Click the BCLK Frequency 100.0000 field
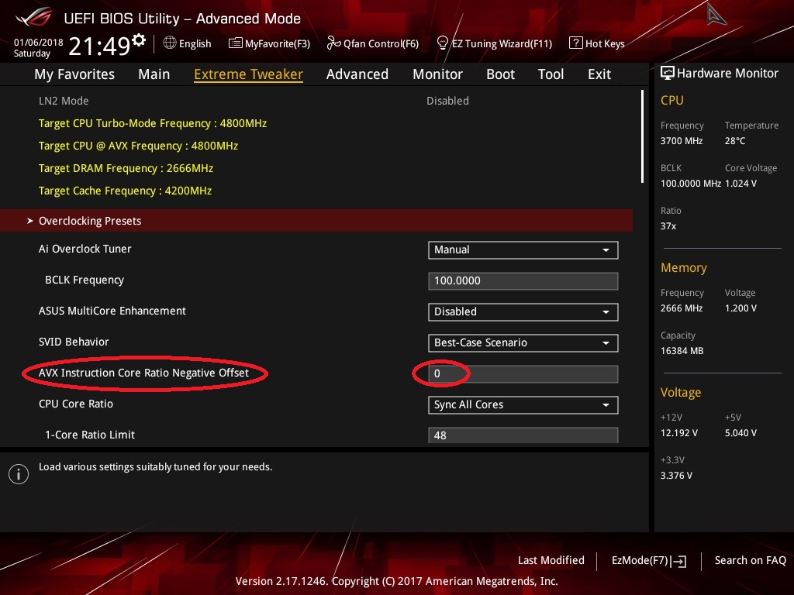The image size is (794, 595). tap(523, 280)
